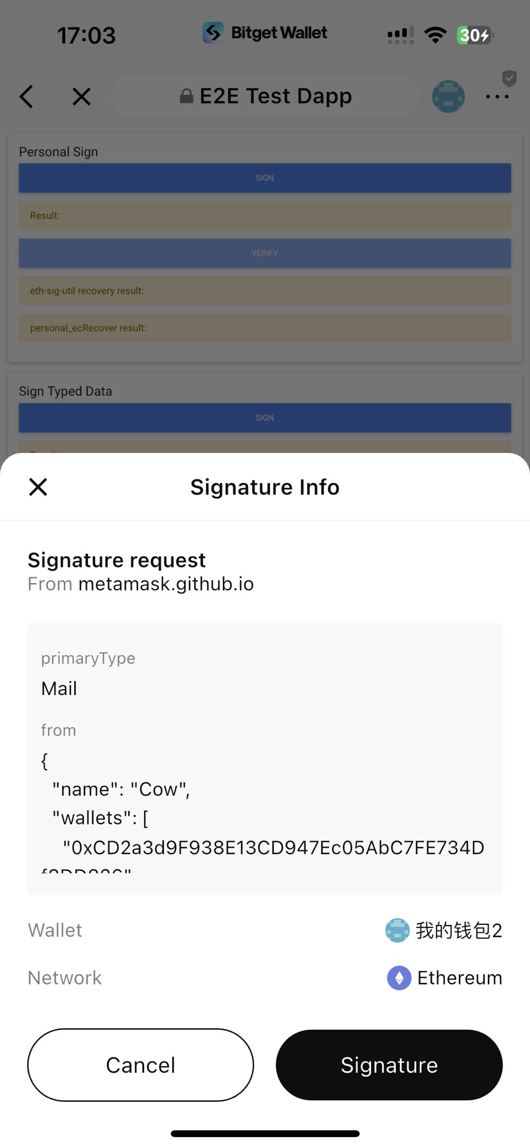
Task: Close the dapp browser with X
Action: 81,96
